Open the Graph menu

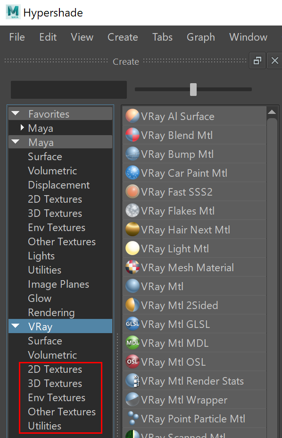[x=200, y=38]
